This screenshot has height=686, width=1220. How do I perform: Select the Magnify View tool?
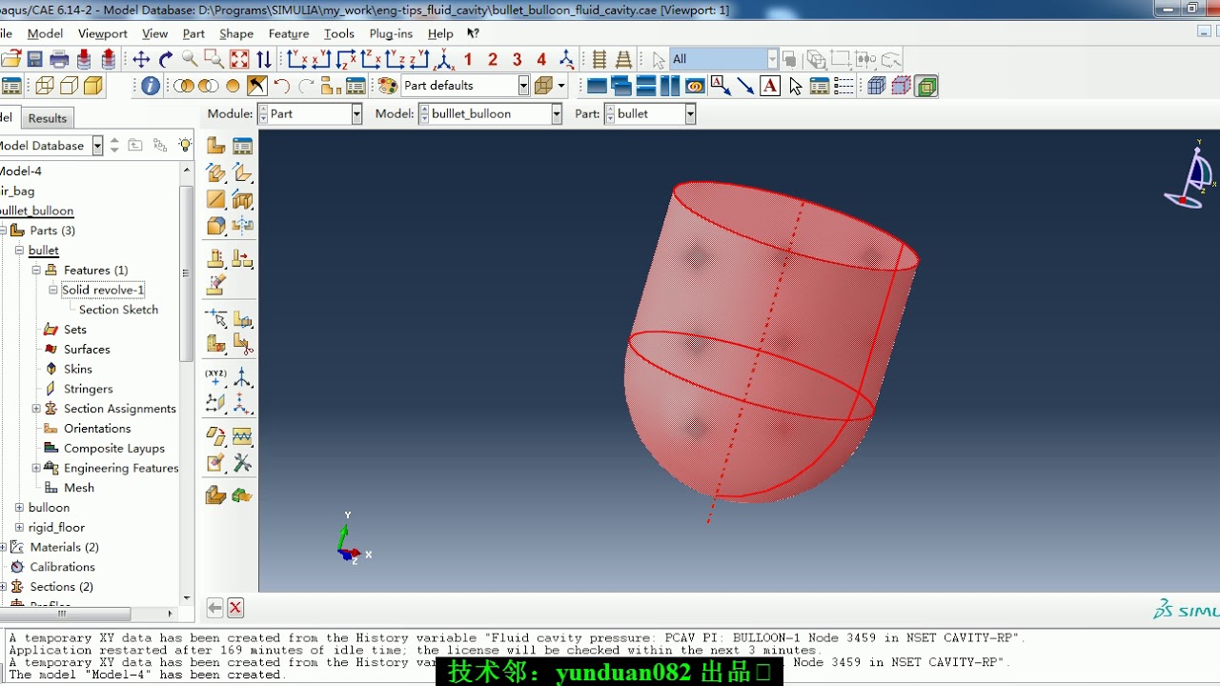(x=190, y=59)
